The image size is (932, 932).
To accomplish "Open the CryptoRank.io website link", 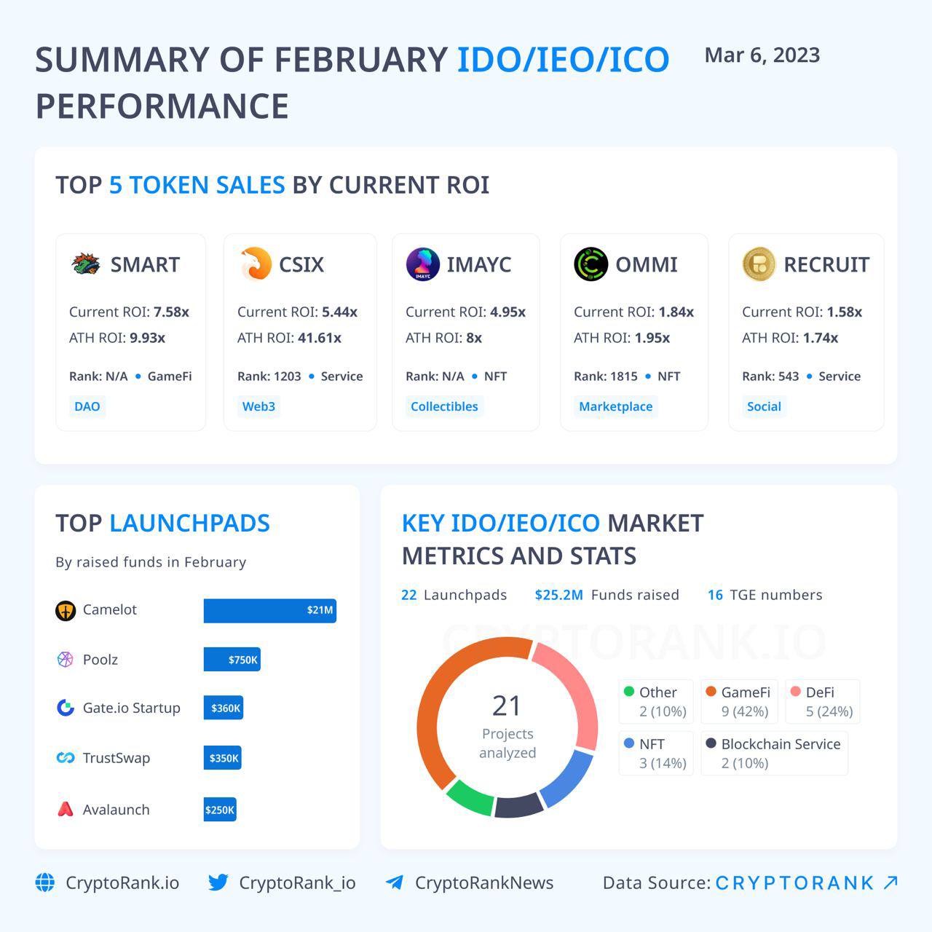I will click(122, 882).
